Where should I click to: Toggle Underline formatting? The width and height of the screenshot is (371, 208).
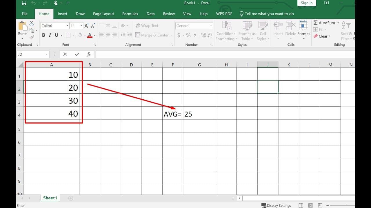point(56,35)
